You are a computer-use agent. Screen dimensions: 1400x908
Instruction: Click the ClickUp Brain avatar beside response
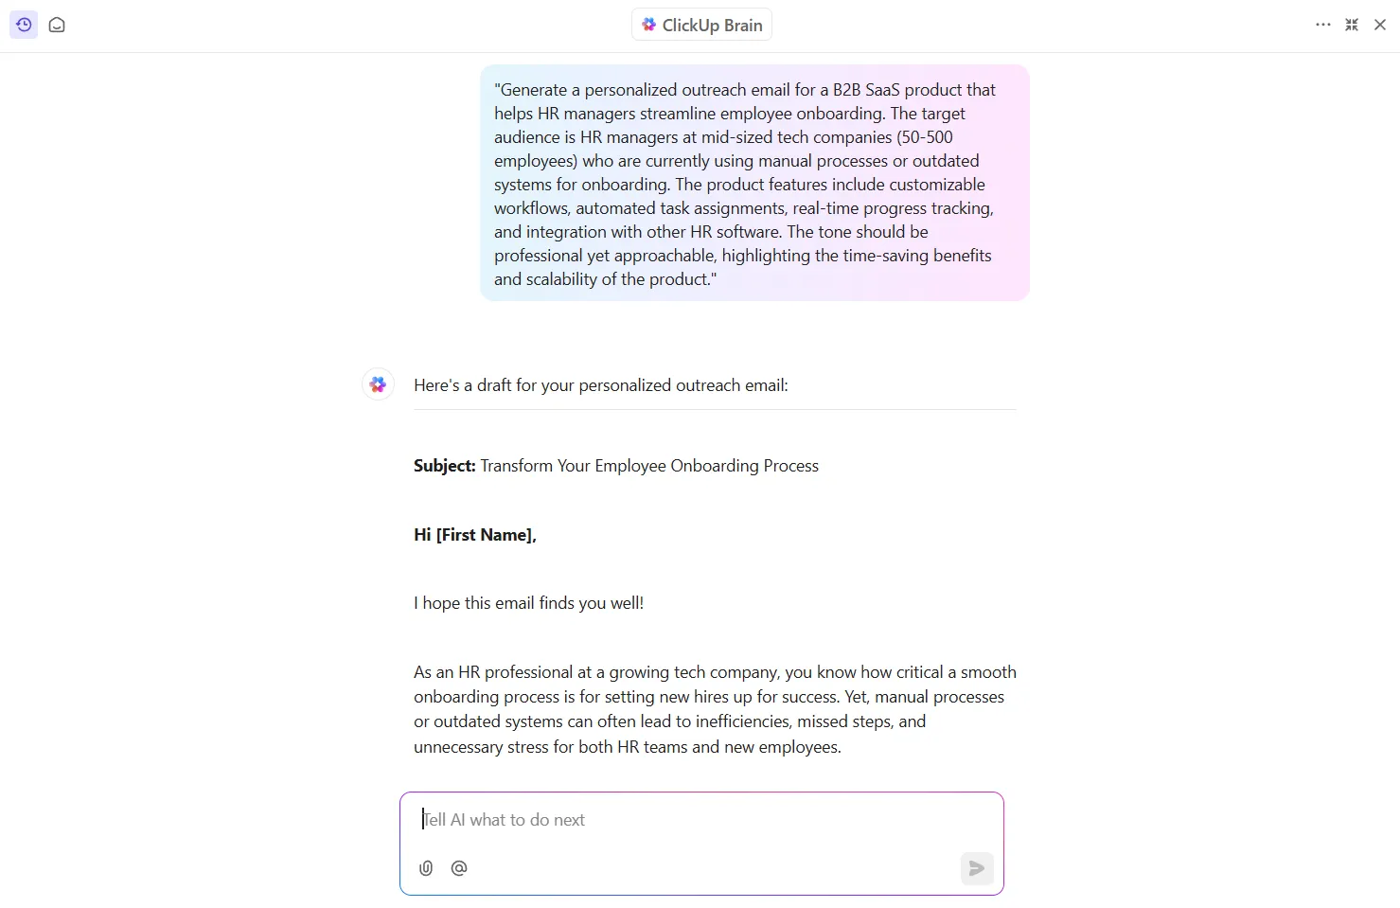(x=378, y=384)
